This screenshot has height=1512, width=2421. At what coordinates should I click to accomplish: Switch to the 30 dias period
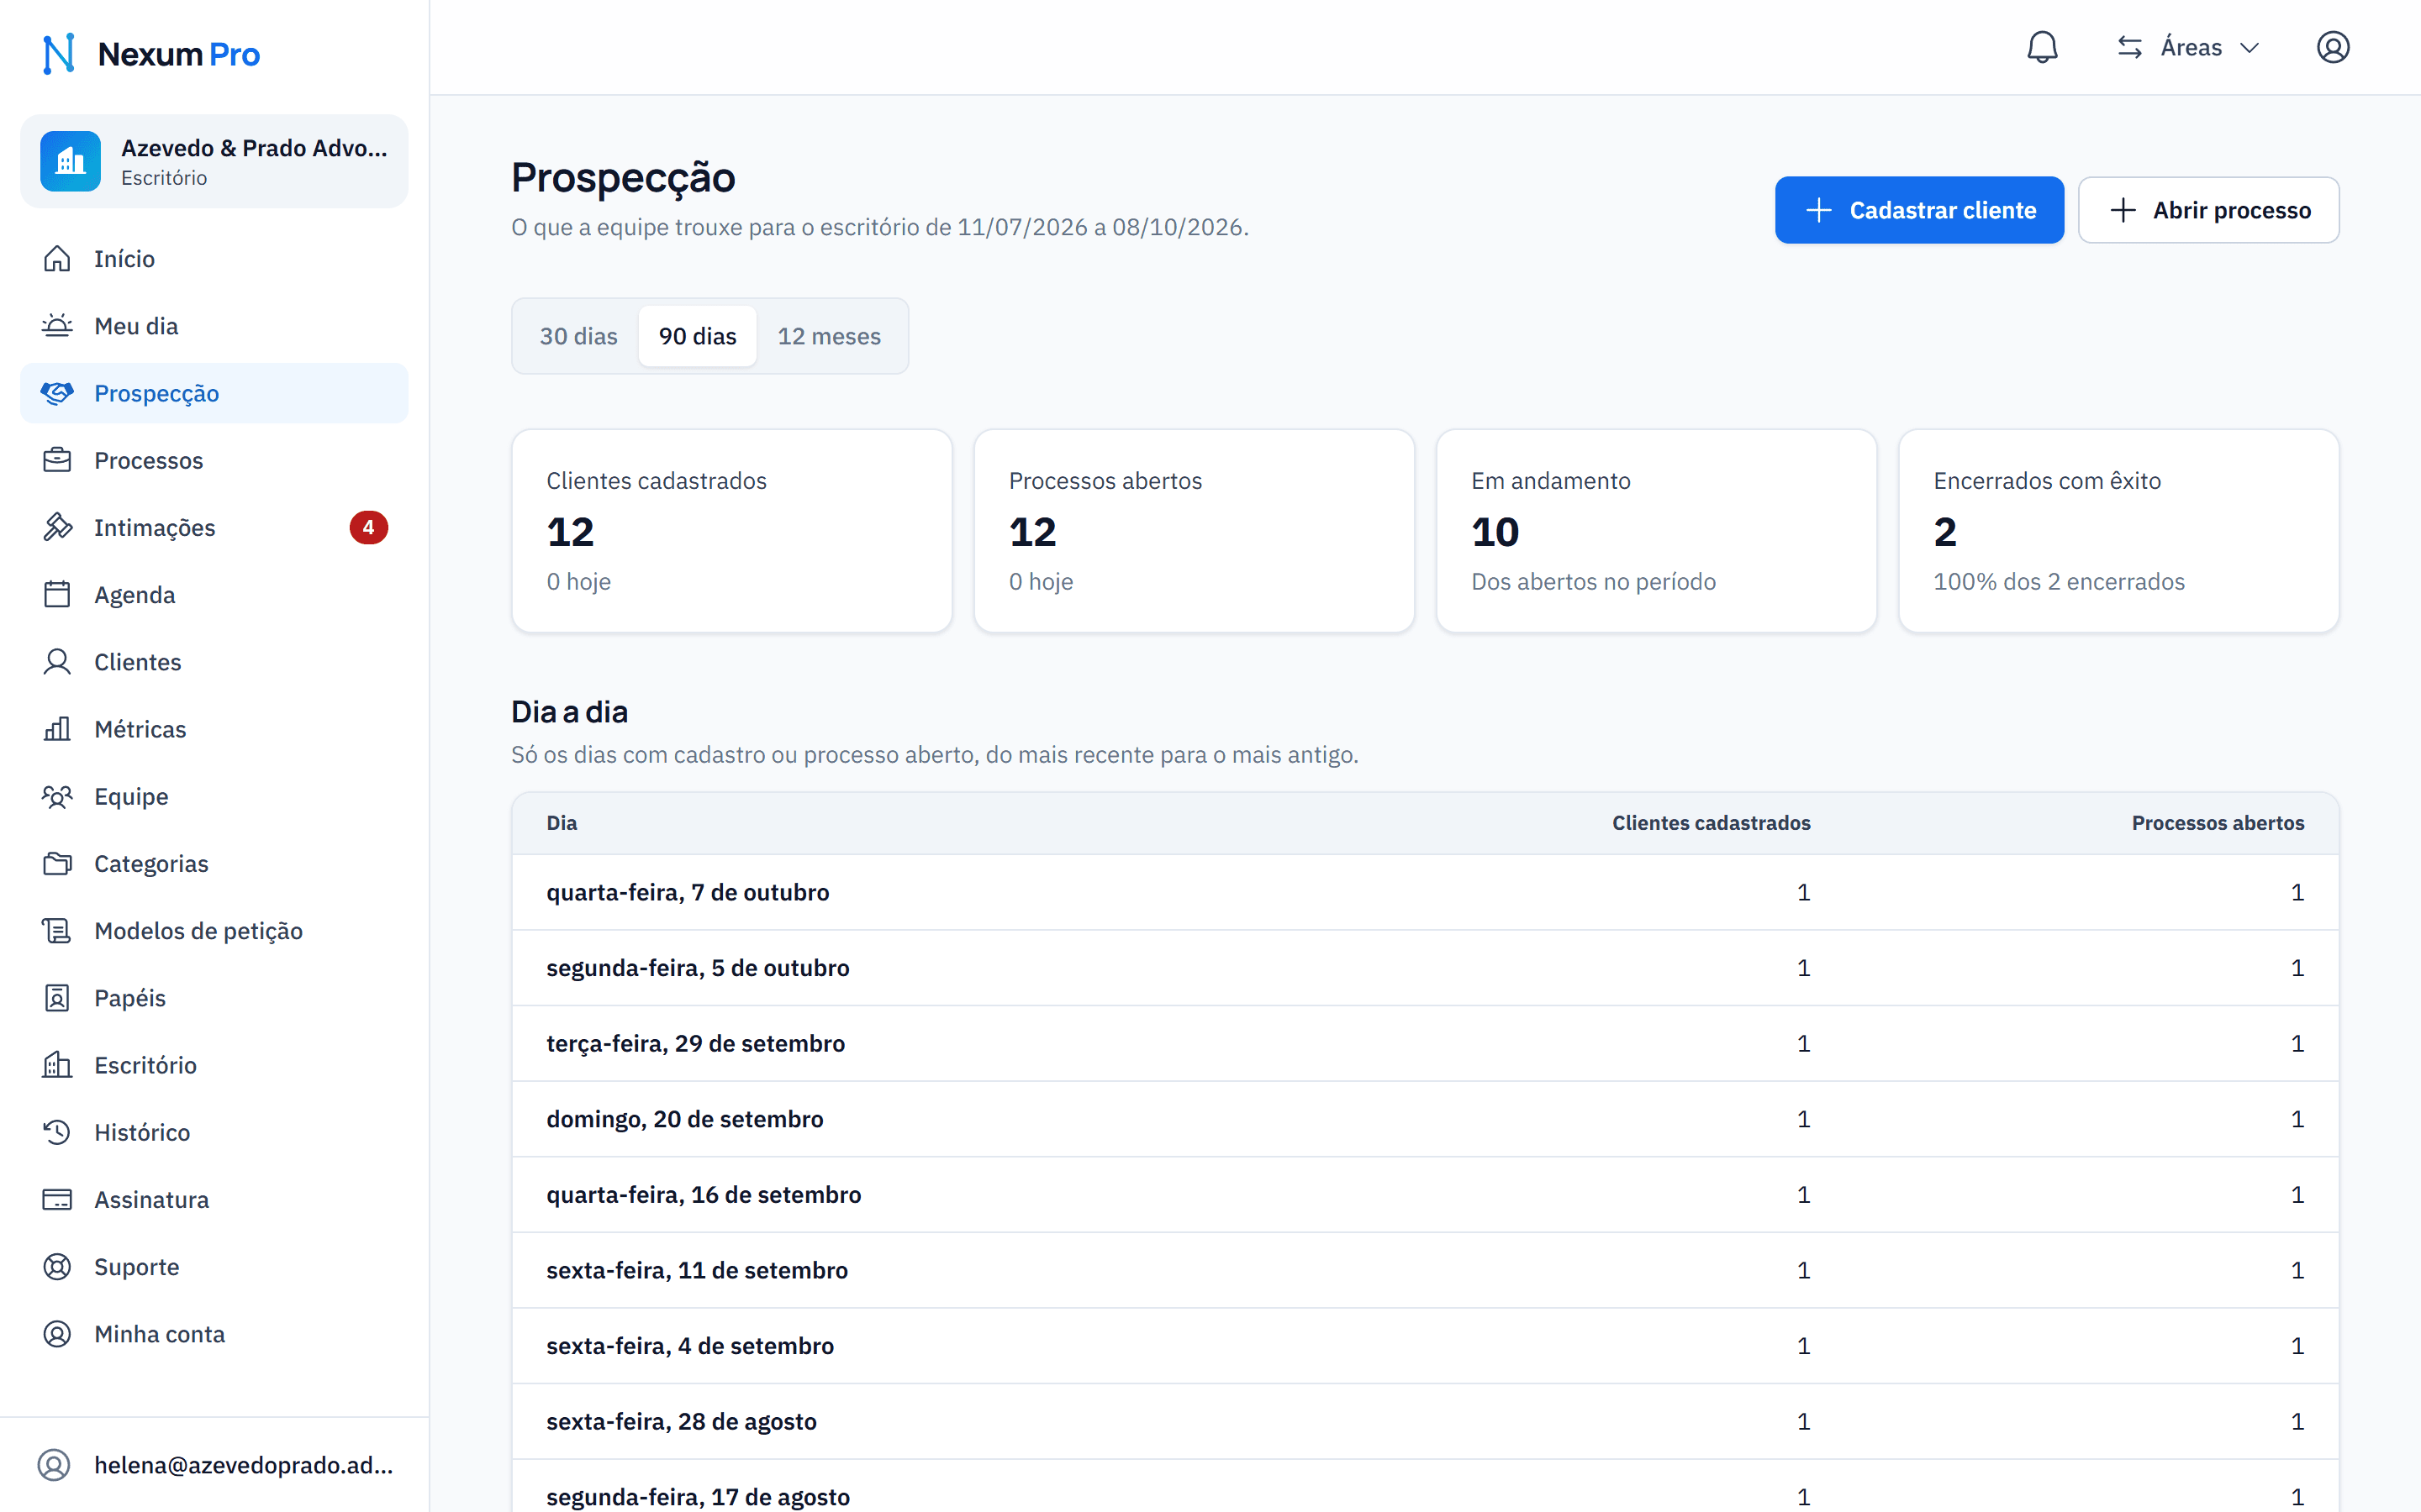(578, 336)
